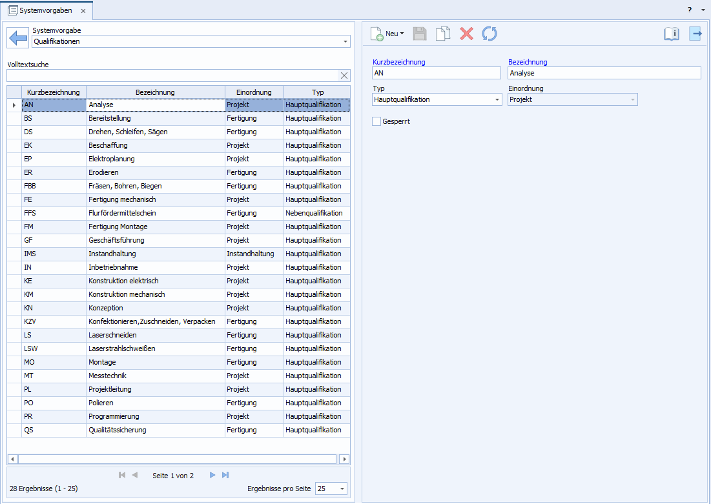Open the info book icon
The height and width of the screenshot is (504, 711).
point(672,34)
